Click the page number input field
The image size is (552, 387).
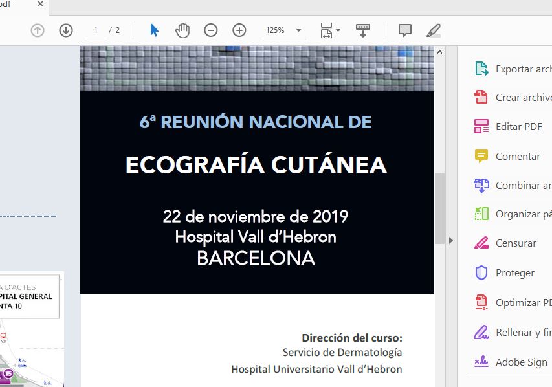(95, 30)
